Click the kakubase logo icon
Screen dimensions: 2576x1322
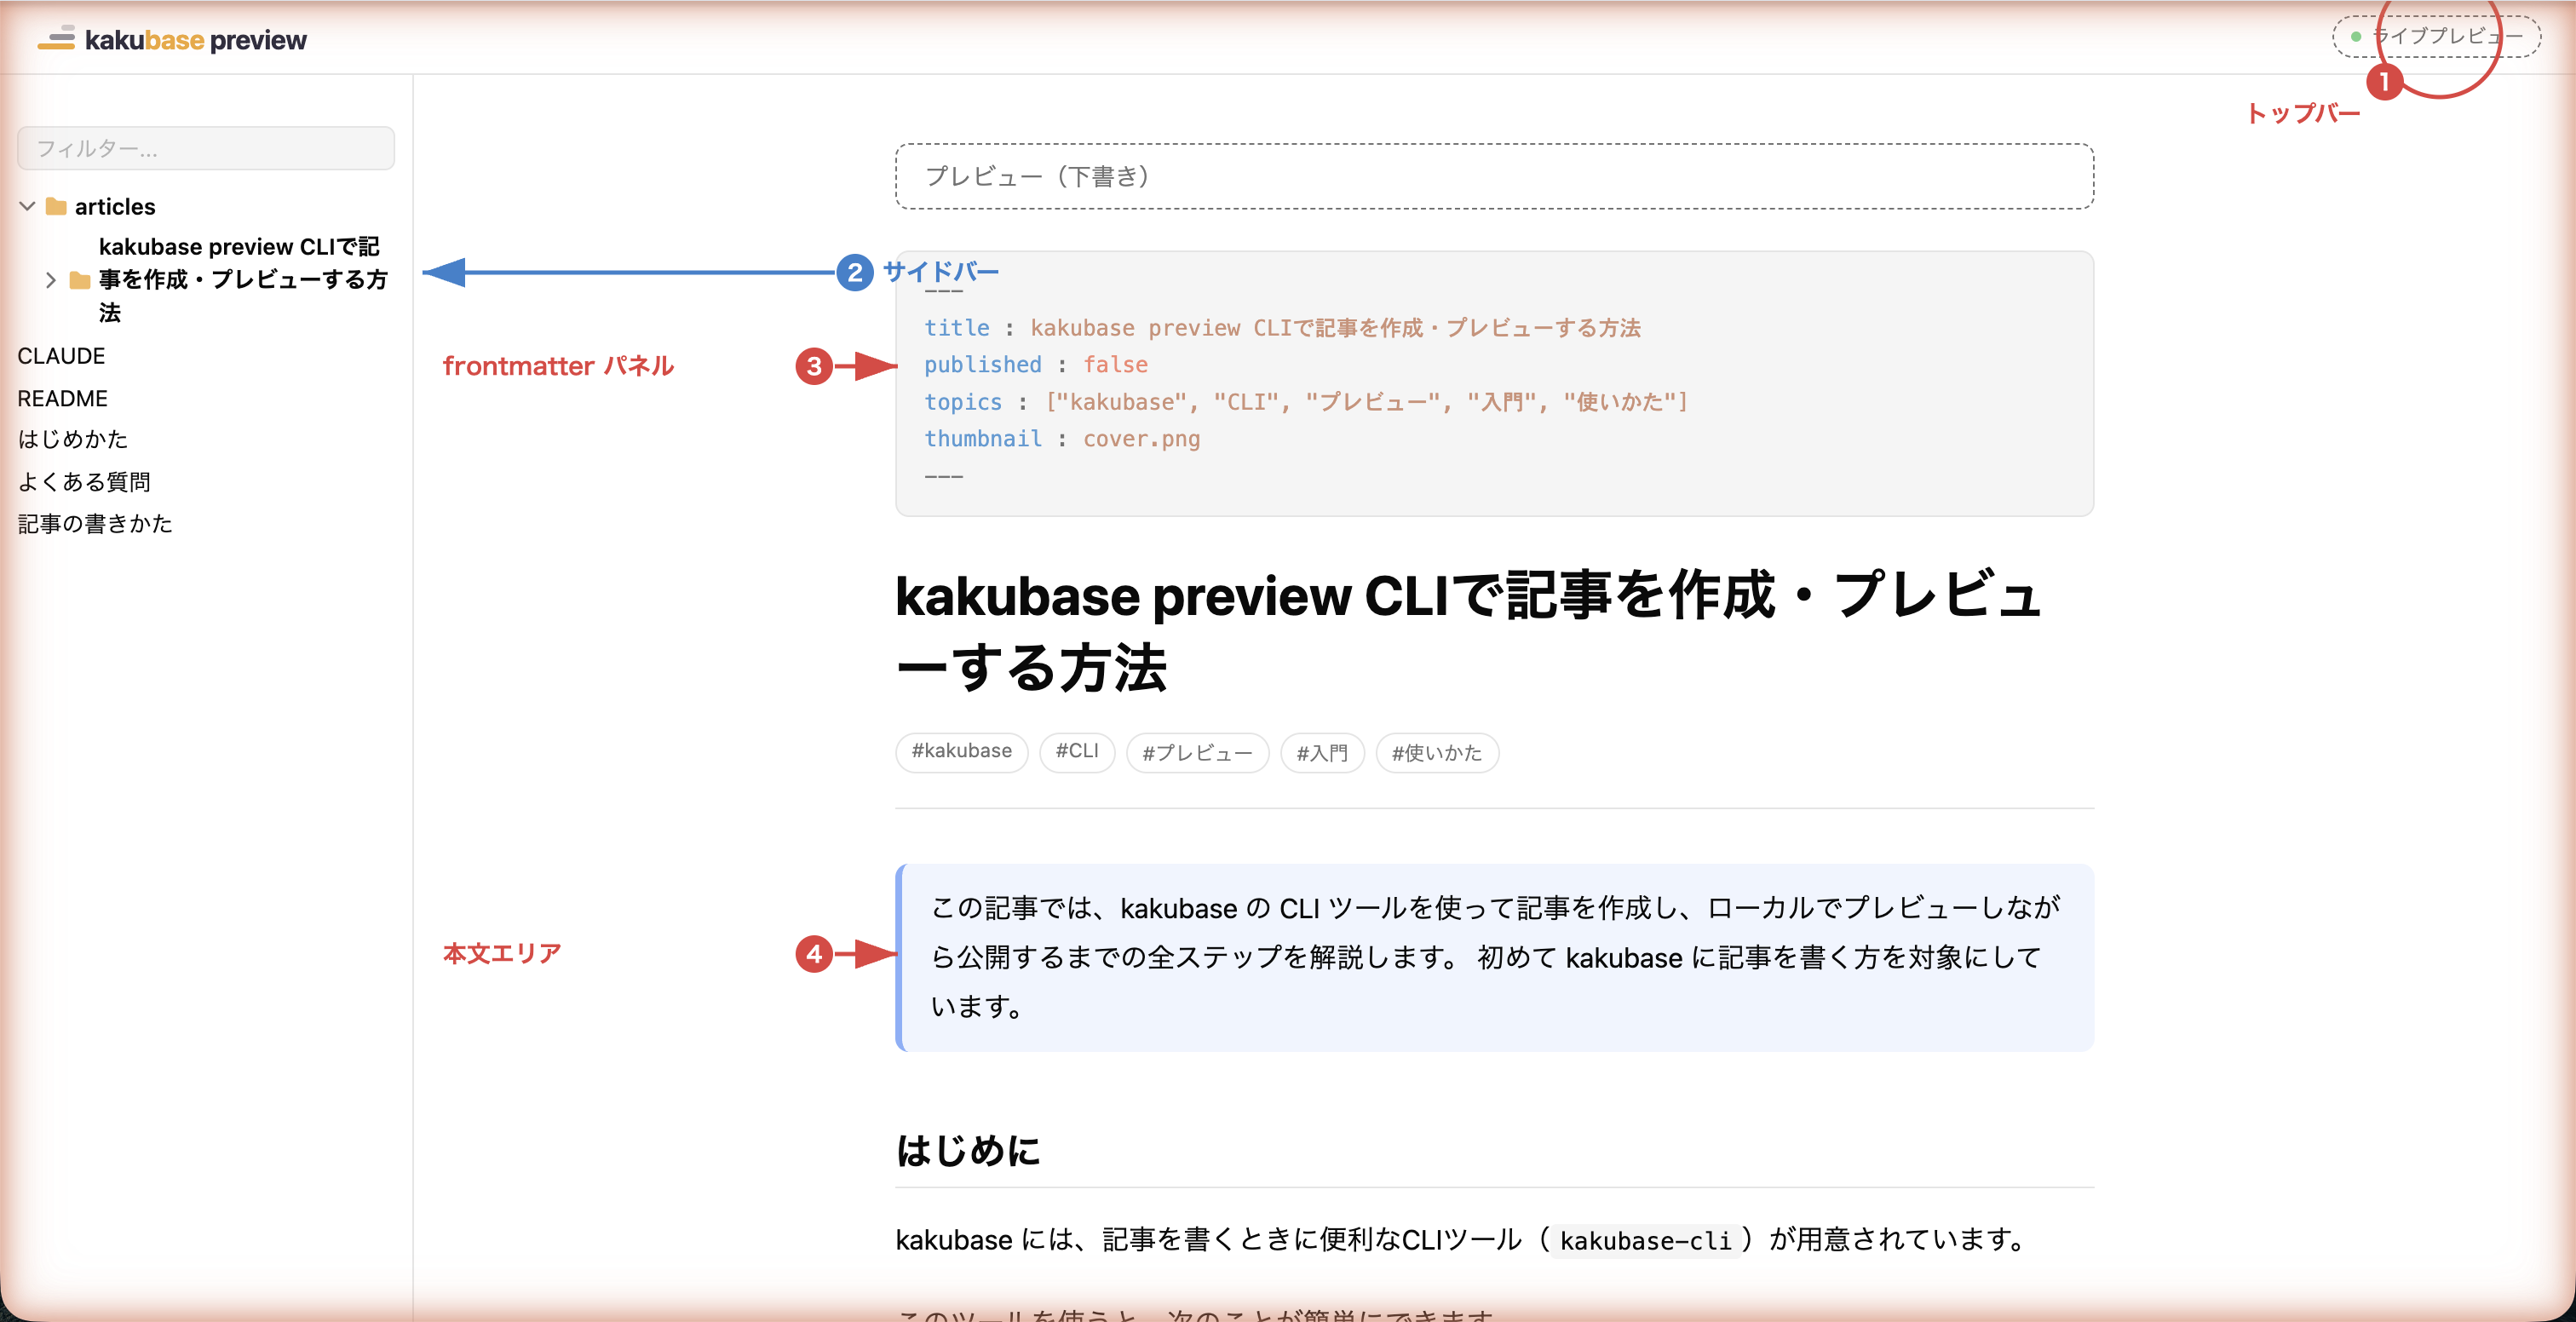[x=57, y=39]
